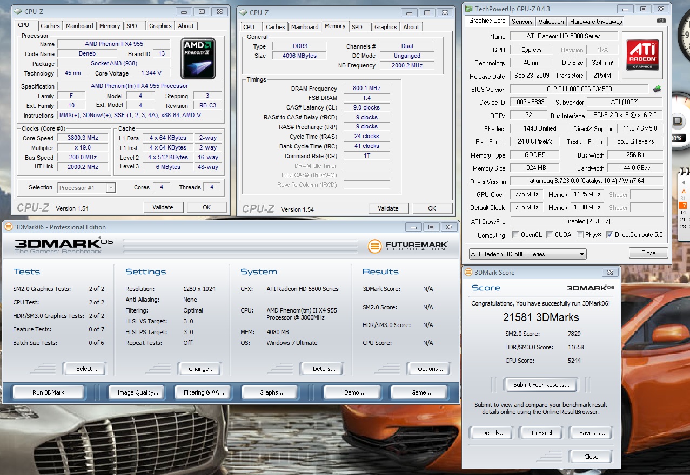Open Graphics tab in CPU-Z memory timings window
Viewport: 690px width, 475px height.
pyautogui.click(x=385, y=27)
